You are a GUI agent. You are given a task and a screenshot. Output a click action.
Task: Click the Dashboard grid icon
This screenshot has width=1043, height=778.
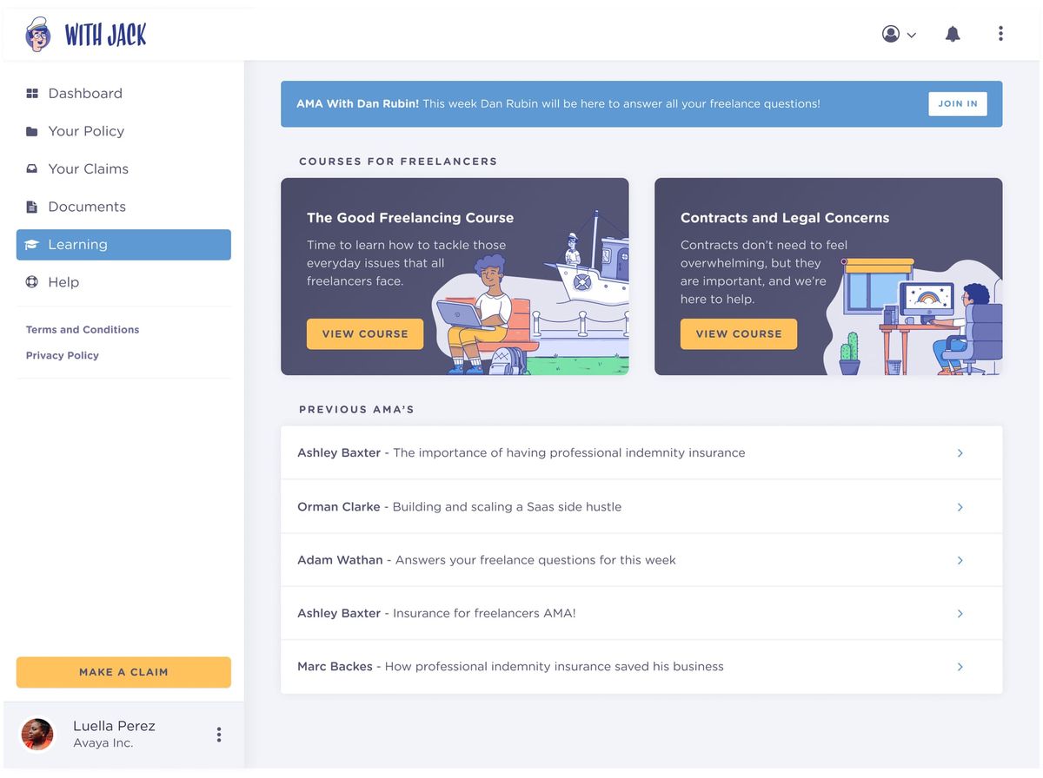click(x=32, y=93)
